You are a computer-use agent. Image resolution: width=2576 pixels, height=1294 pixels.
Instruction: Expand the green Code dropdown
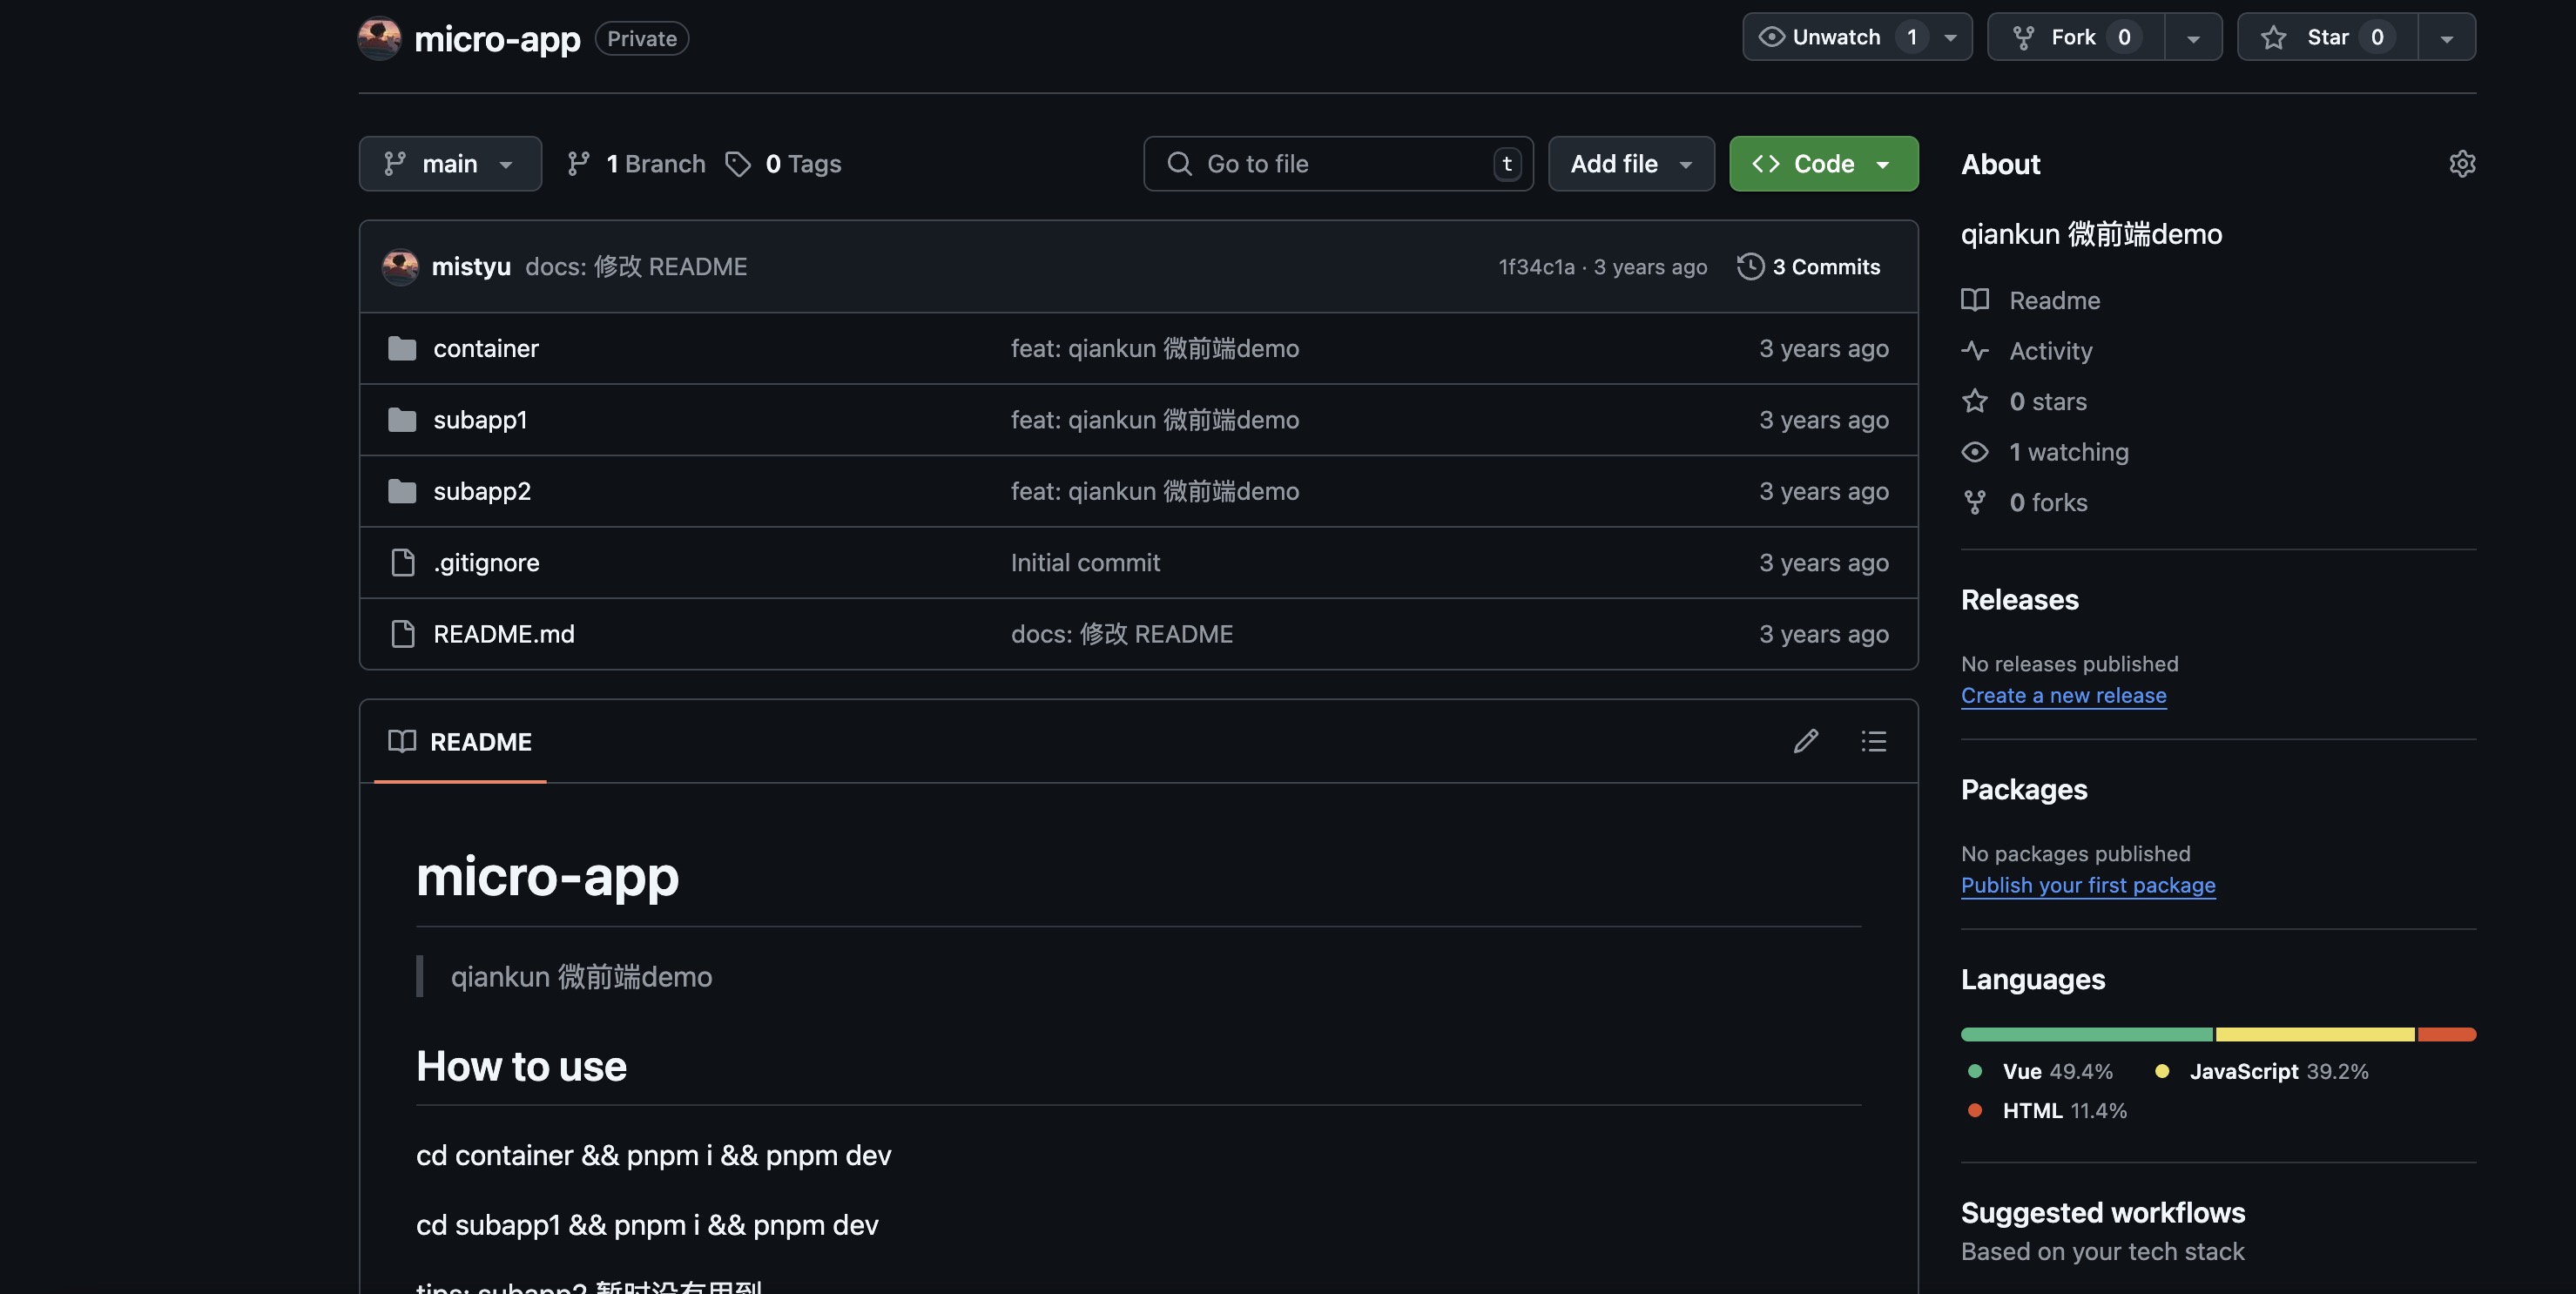(1823, 164)
